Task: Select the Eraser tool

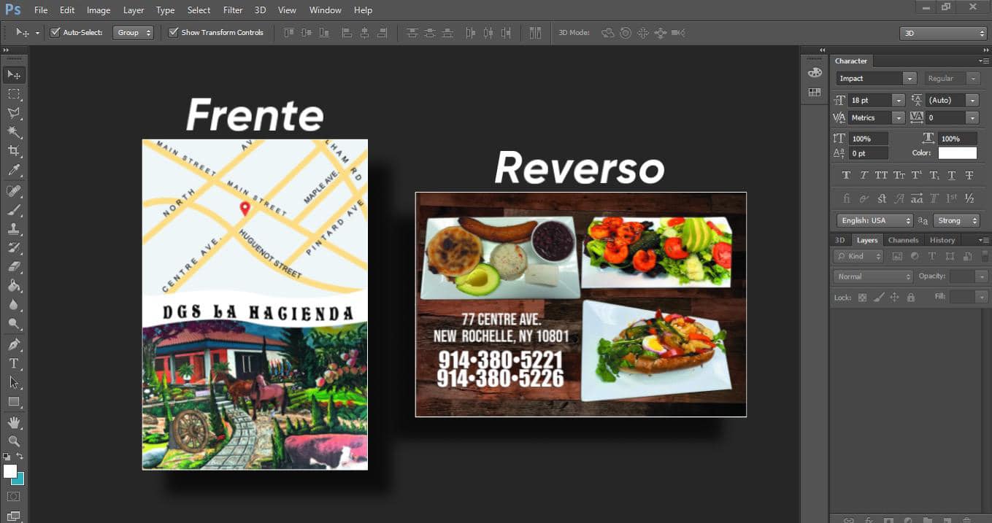Action: [14, 267]
